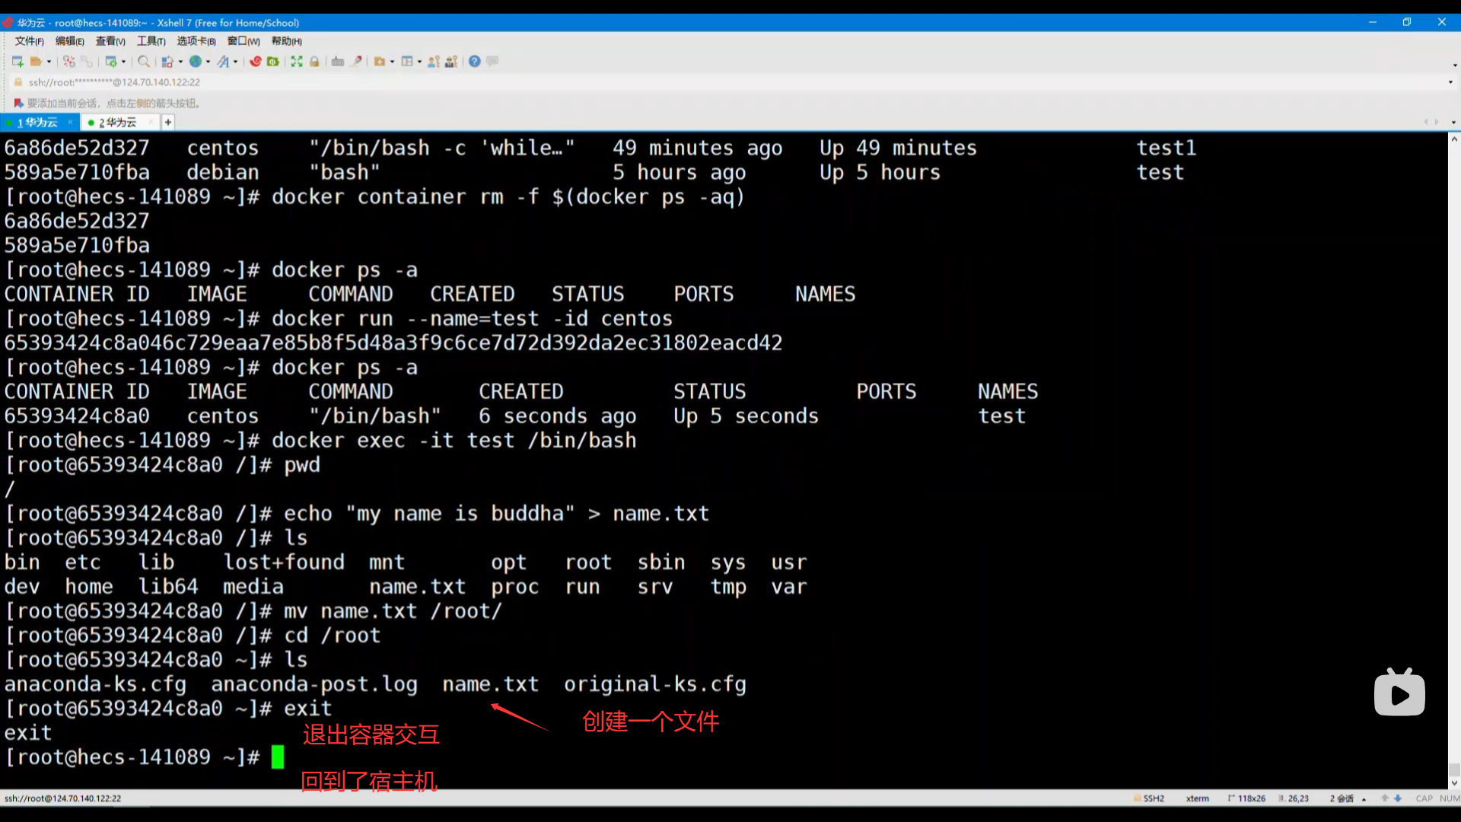
Task: Click the magnifier Find icon
Action: click(x=143, y=62)
